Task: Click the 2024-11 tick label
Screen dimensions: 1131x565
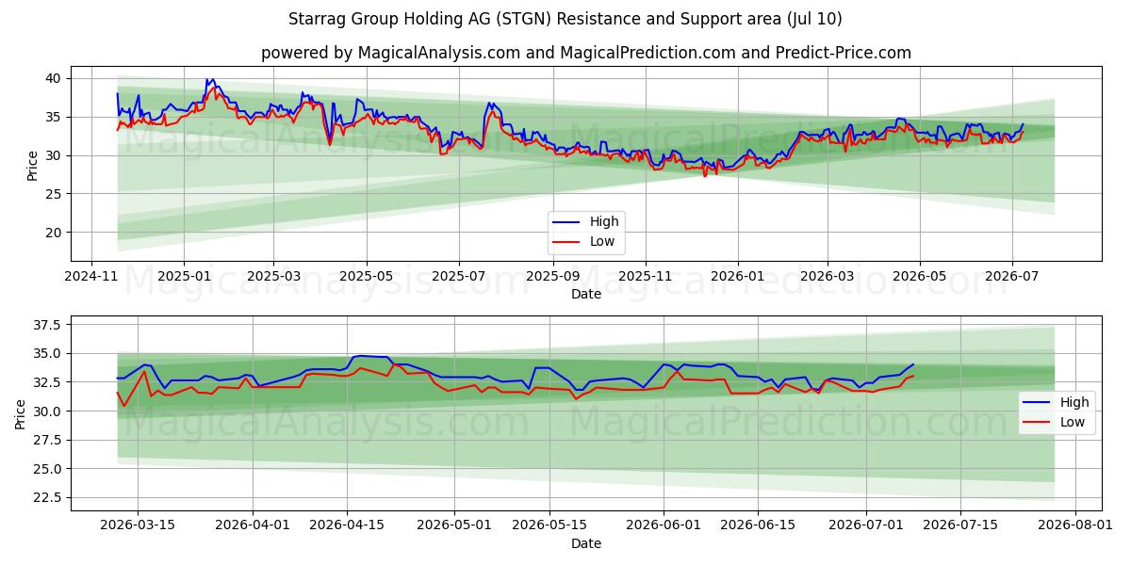Action: click(90, 277)
